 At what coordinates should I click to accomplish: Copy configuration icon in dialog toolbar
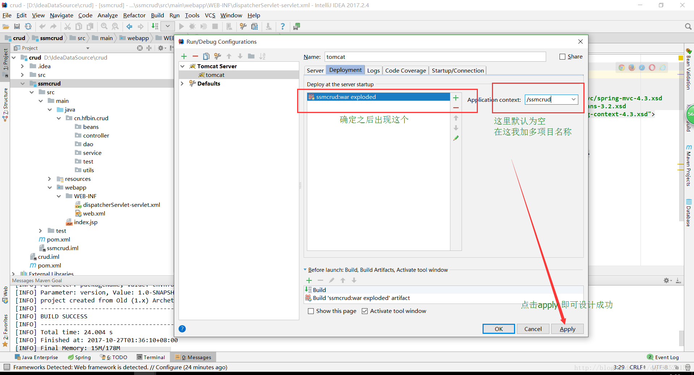click(x=206, y=56)
